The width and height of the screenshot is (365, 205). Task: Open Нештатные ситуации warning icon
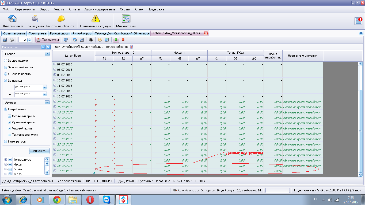[x=96, y=21]
